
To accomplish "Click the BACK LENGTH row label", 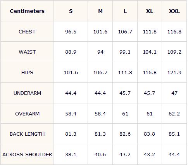I will [27, 134].
